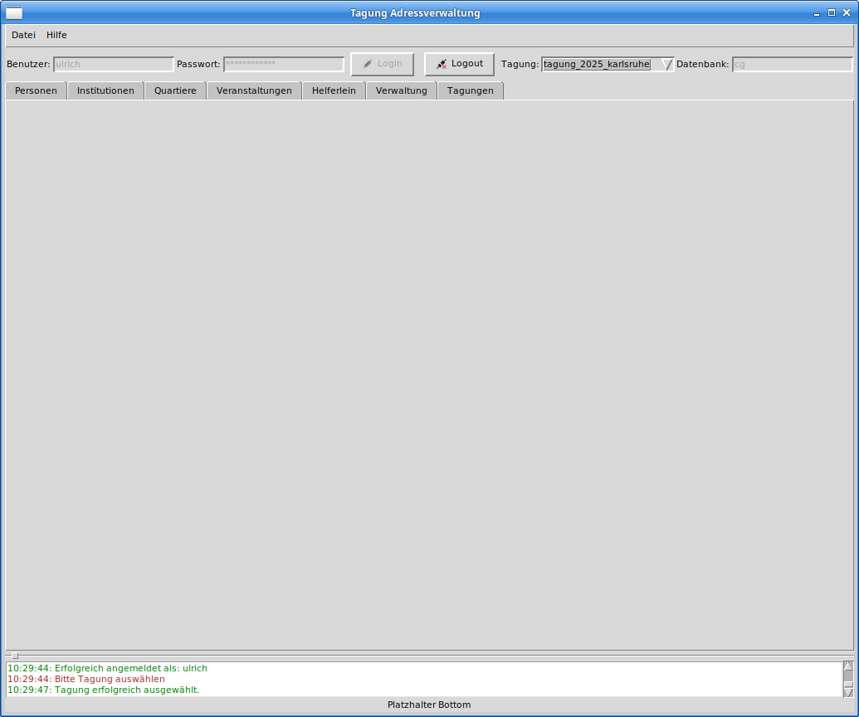859x717 pixels.
Task: Expand the Tagung dropdown arrow
Action: point(666,64)
